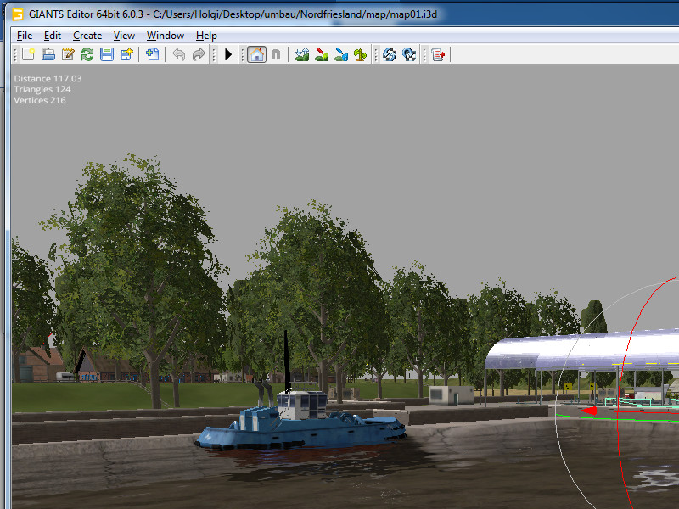
Task: Activate terrain foliage paint mode icon
Action: pyautogui.click(x=360, y=54)
